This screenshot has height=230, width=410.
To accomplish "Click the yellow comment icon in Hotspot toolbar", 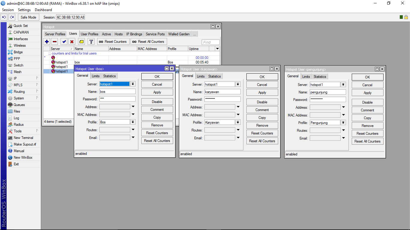I will coord(81,42).
